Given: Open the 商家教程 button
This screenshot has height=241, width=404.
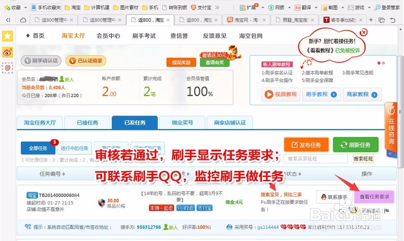Looking at the screenshot, I should pos(362,94).
